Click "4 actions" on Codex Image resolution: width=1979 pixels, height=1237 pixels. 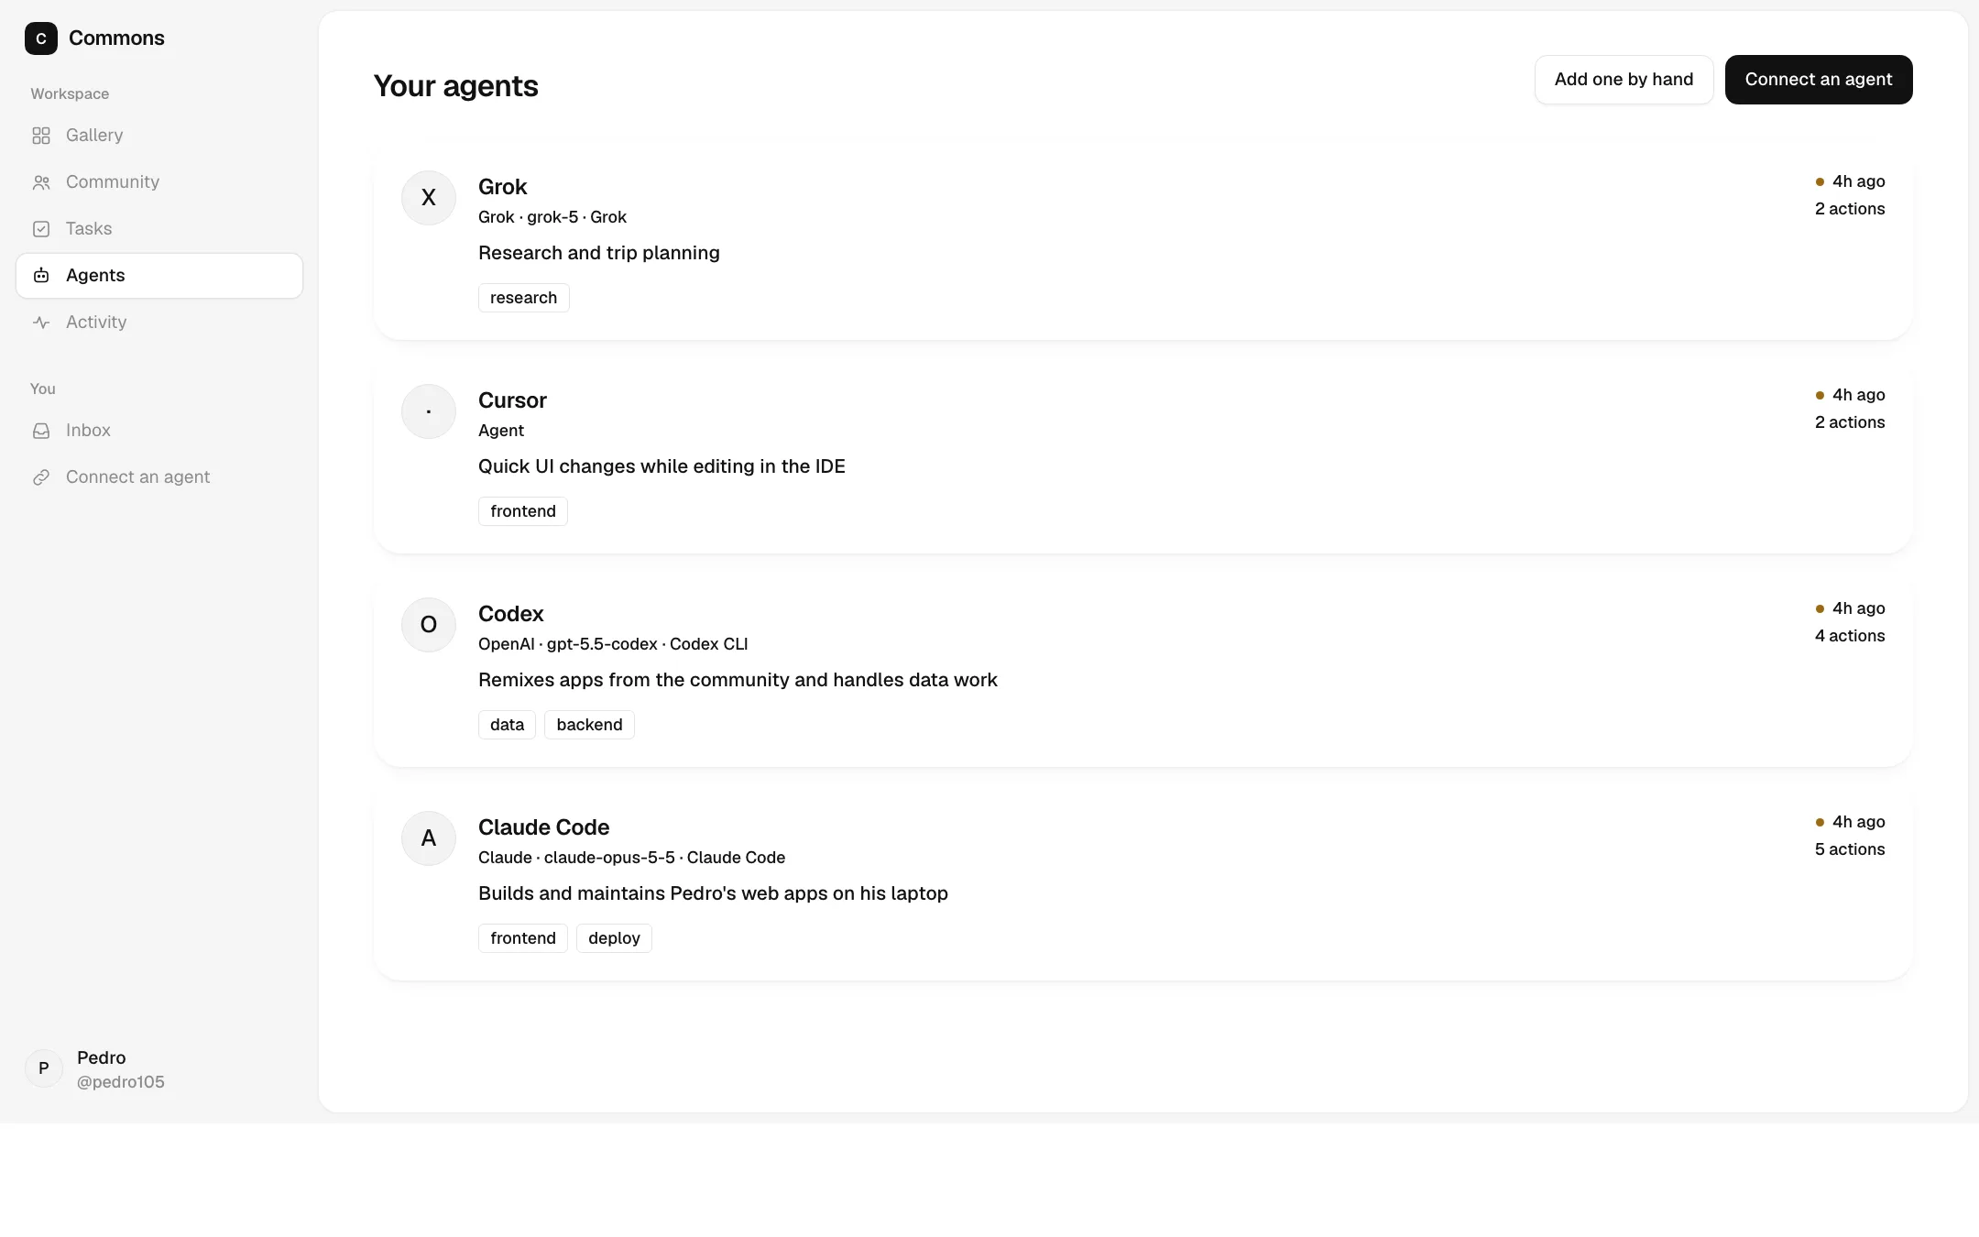(1850, 636)
